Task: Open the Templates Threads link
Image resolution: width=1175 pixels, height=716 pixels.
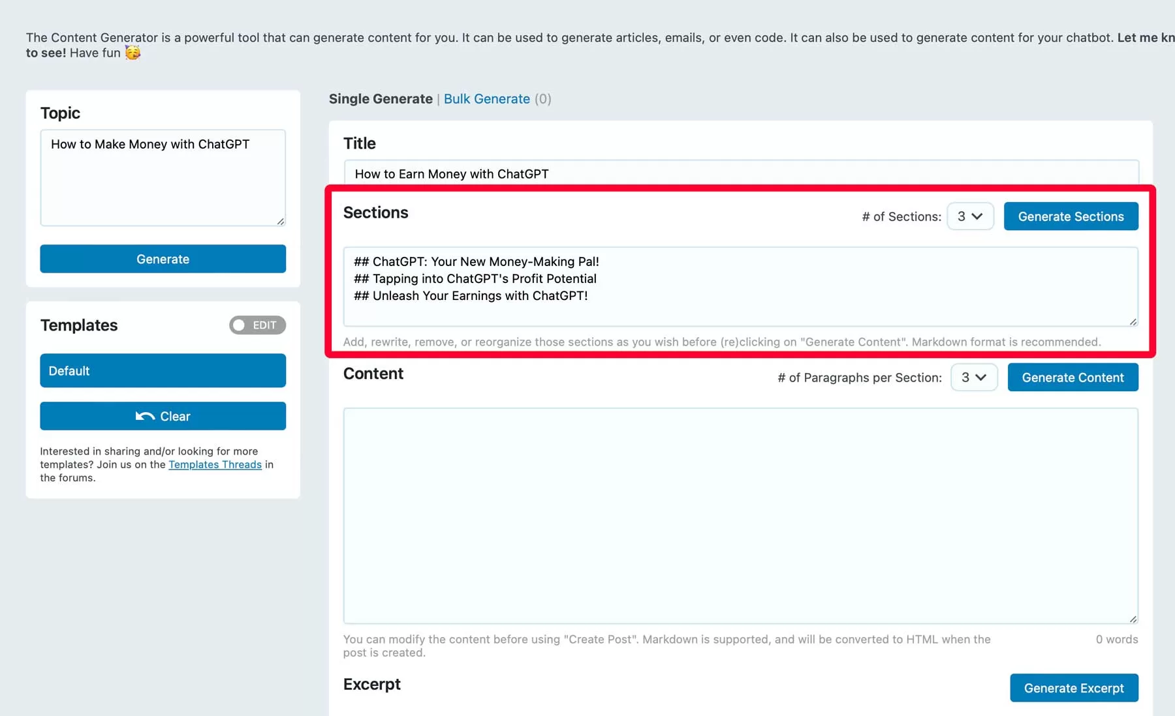Action: point(215,464)
